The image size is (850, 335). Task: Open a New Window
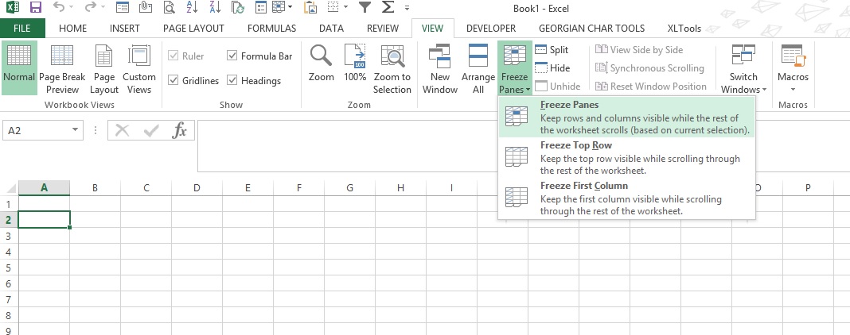(439, 67)
